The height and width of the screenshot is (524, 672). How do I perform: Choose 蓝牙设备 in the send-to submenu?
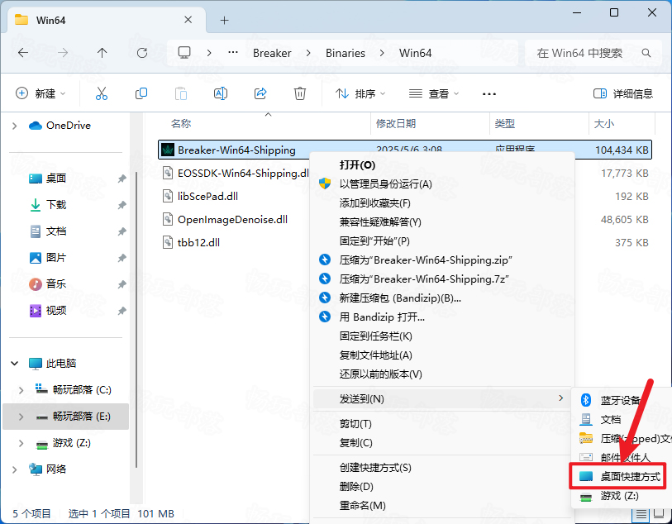[622, 400]
